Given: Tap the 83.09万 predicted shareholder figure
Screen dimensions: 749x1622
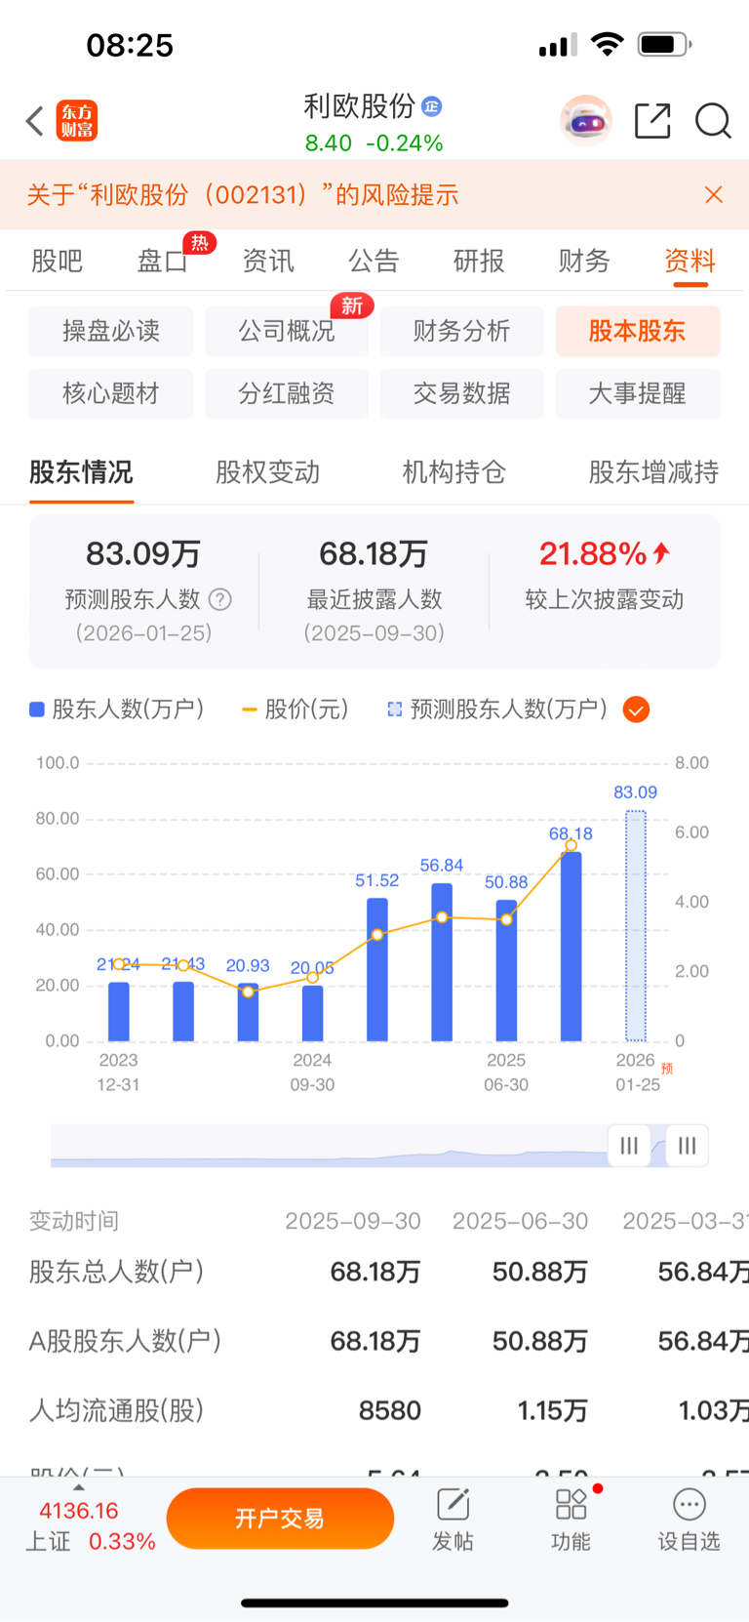Looking at the screenshot, I should point(143,553).
